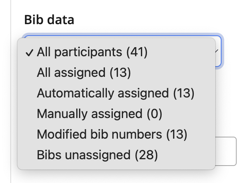Screen dimensions: 247x183
Task: Pick the option showing 28 participants
Action: coord(97,155)
